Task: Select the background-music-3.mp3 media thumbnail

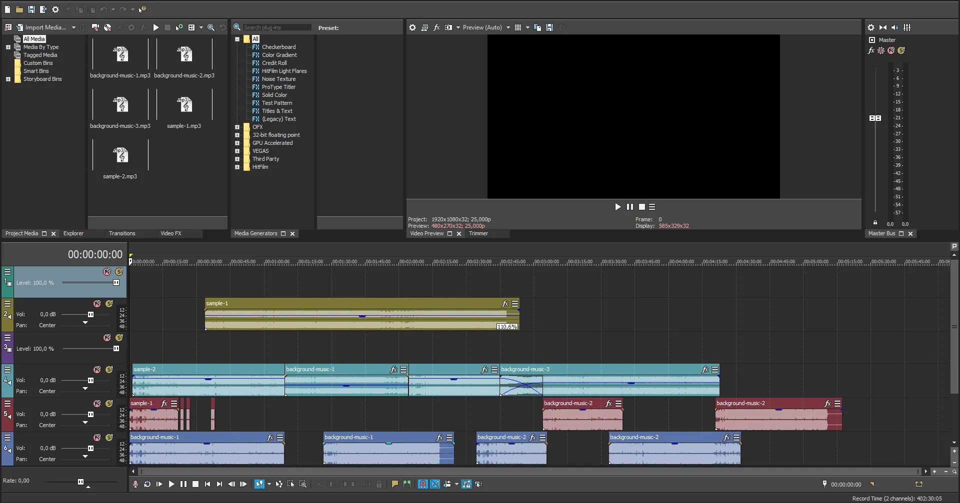Action: coord(120,106)
